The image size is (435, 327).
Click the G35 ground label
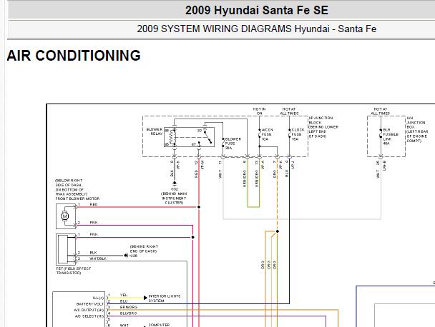tap(134, 256)
